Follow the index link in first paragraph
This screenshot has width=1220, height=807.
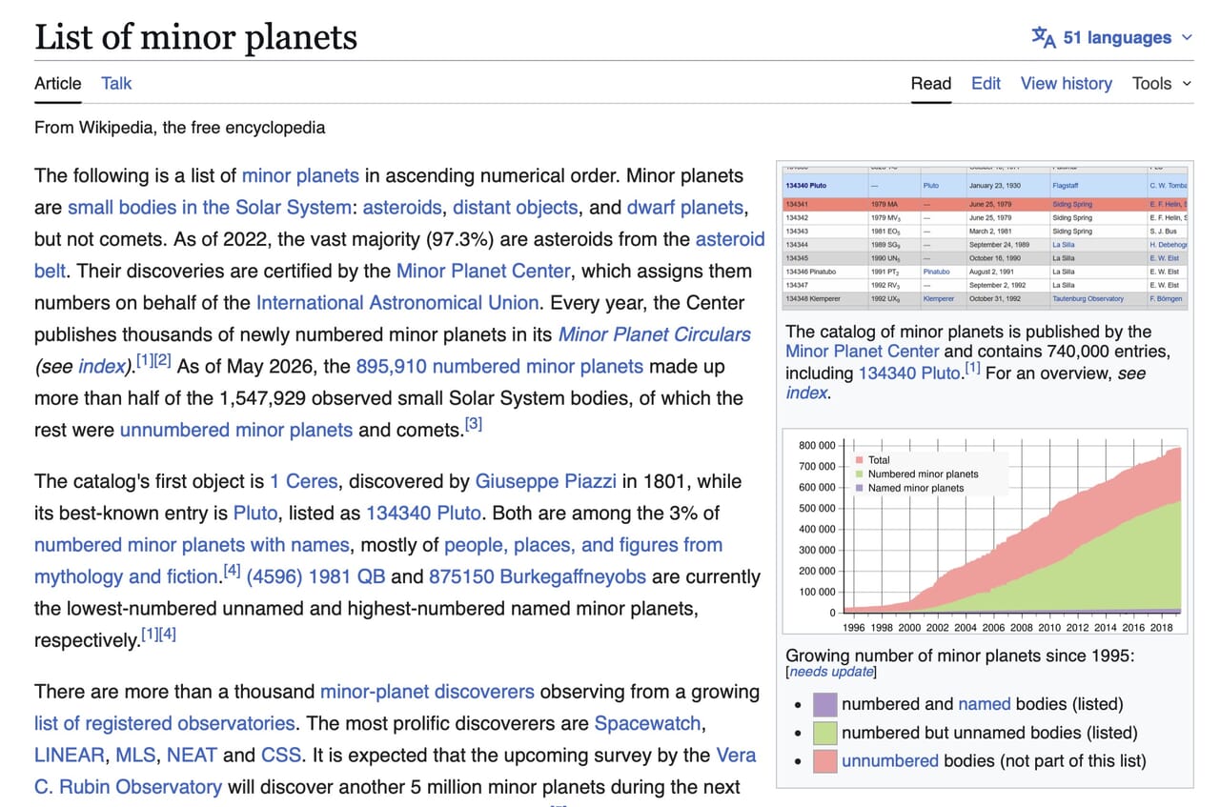(101, 367)
